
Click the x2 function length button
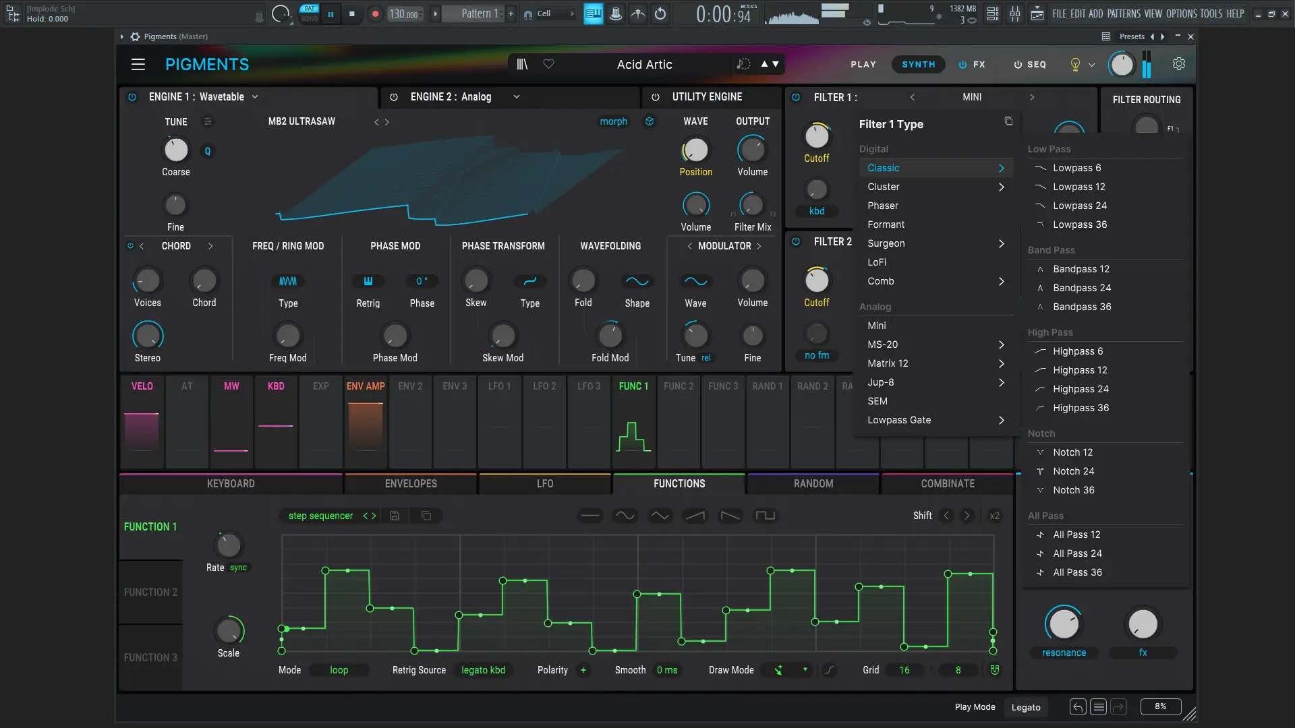994,516
